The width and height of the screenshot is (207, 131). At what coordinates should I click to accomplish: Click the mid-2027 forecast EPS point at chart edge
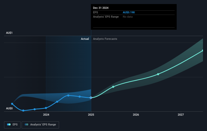[x=203, y=51]
